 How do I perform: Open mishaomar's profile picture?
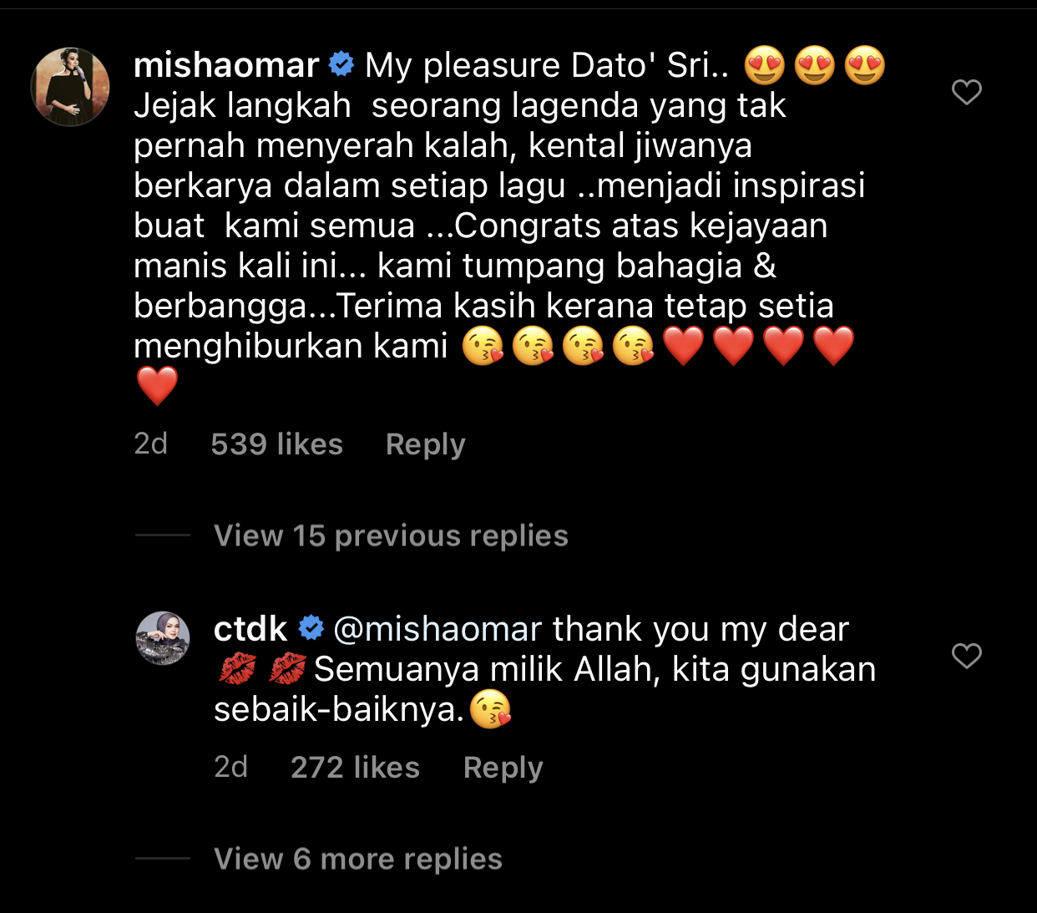[70, 87]
